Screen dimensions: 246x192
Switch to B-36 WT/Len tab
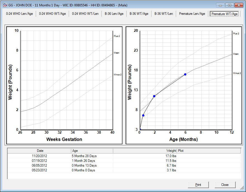click(164, 14)
